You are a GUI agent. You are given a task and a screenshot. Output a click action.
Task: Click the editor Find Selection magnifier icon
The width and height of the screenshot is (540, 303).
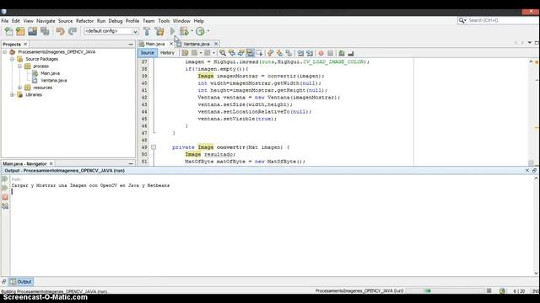tap(223, 53)
